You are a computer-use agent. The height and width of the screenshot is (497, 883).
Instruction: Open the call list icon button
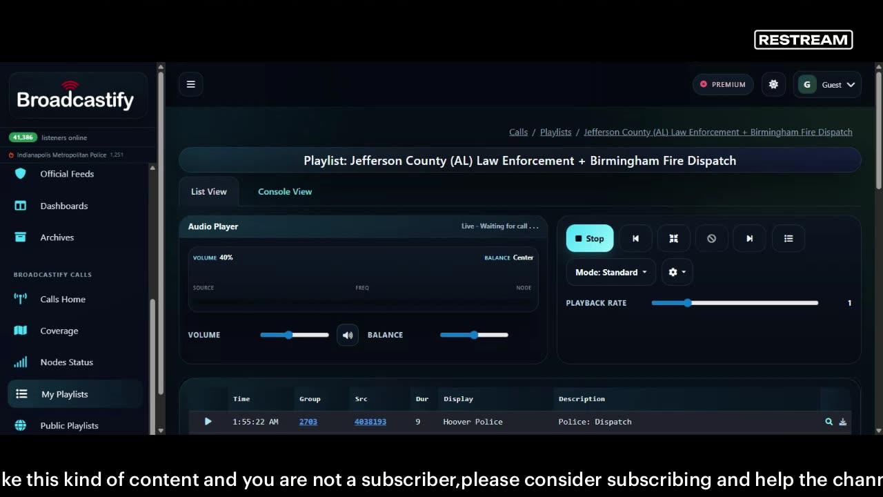788,238
